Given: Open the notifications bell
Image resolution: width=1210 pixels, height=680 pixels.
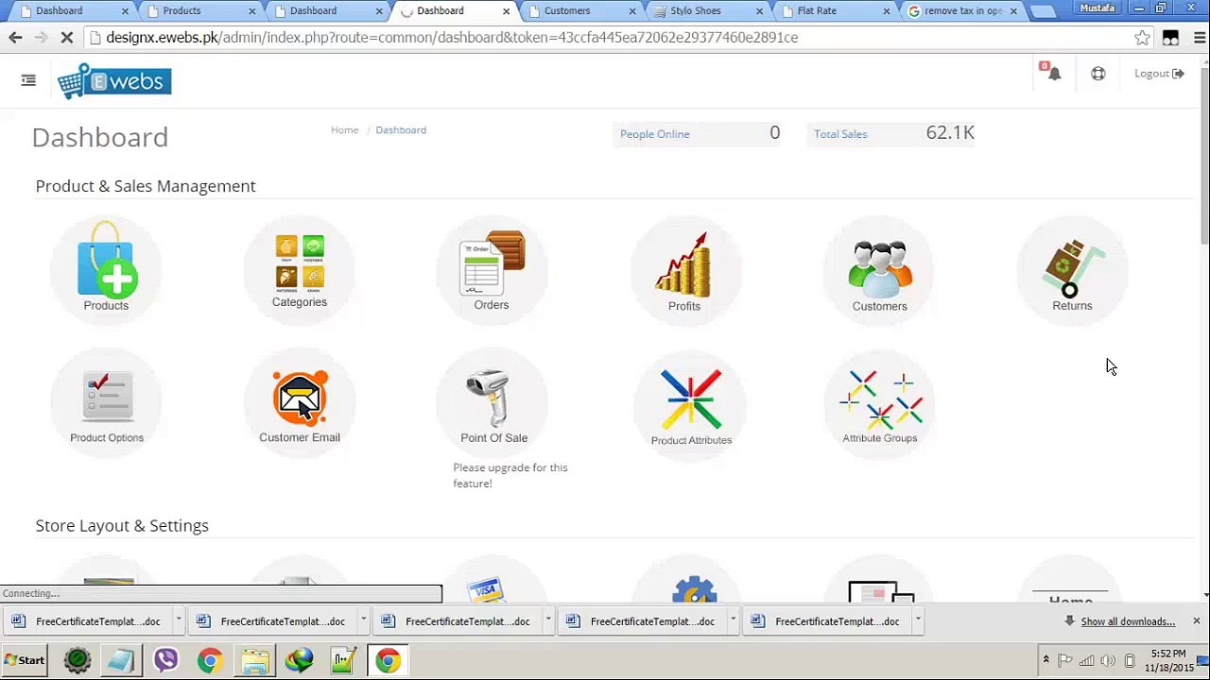Looking at the screenshot, I should coord(1054,74).
